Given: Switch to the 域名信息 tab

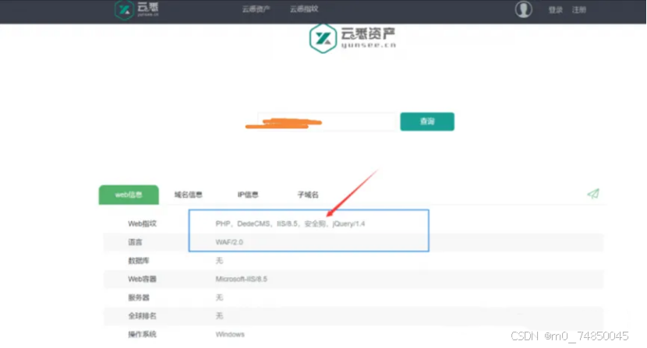Looking at the screenshot, I should [x=188, y=195].
